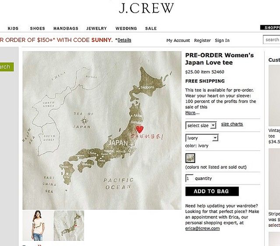The height and width of the screenshot is (246, 280).
Task: Open the JEWELRY menu
Action: [x=96, y=28]
